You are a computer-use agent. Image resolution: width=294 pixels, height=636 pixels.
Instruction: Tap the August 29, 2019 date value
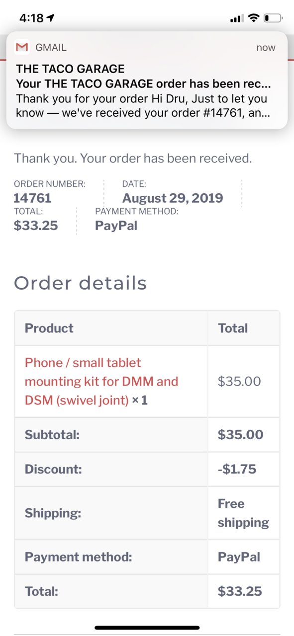(x=173, y=198)
